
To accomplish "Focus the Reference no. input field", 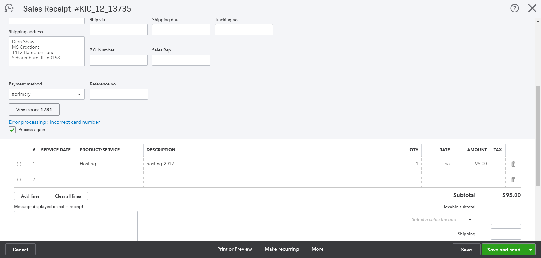I will tap(119, 94).
